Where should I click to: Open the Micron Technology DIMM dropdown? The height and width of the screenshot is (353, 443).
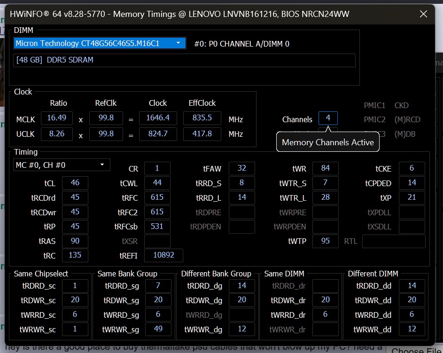pos(100,43)
